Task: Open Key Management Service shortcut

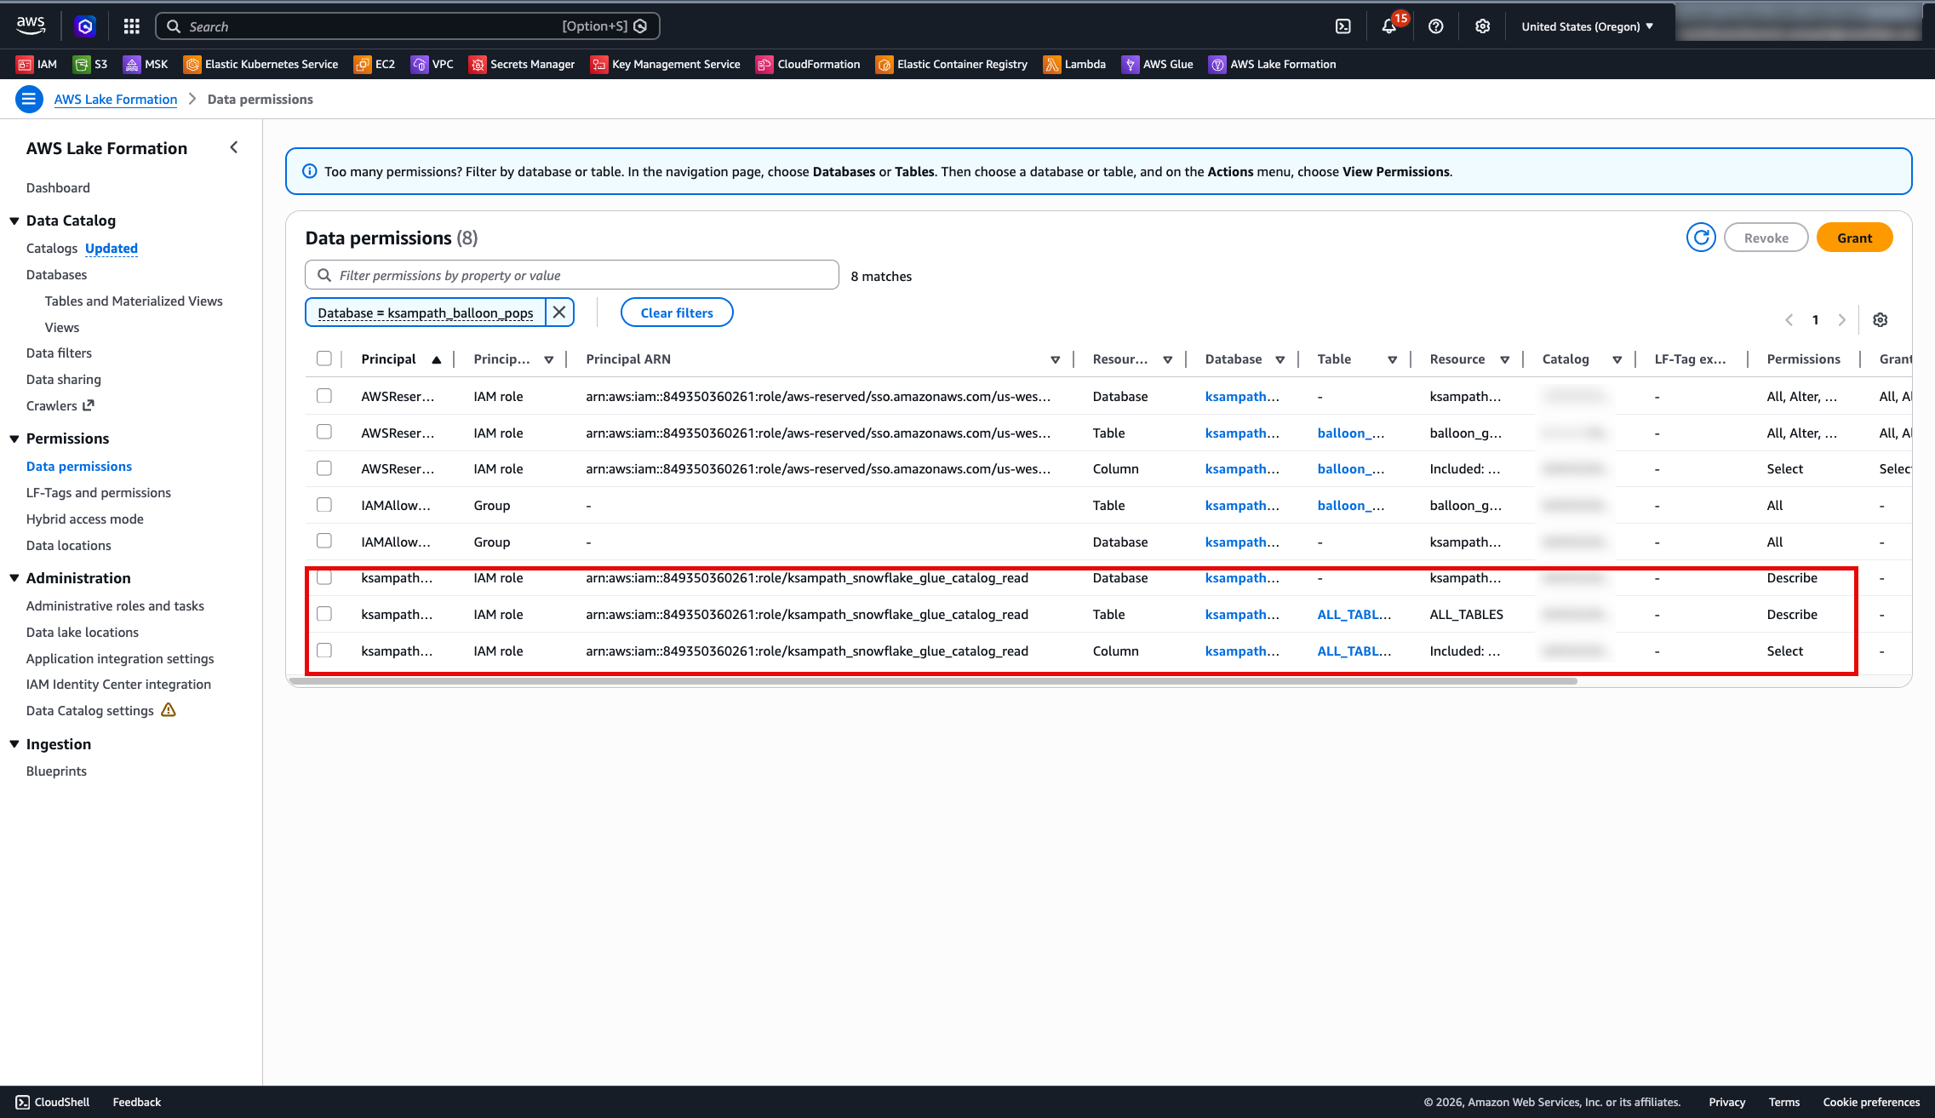Action: [x=666, y=64]
